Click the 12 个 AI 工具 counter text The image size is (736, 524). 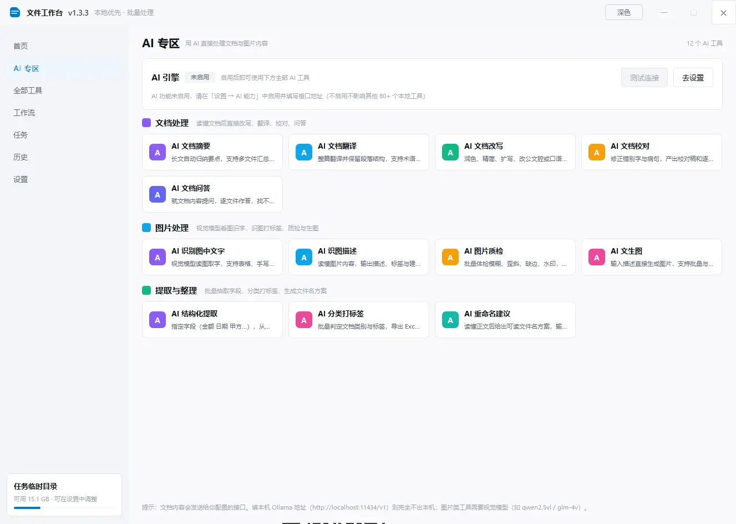(704, 43)
